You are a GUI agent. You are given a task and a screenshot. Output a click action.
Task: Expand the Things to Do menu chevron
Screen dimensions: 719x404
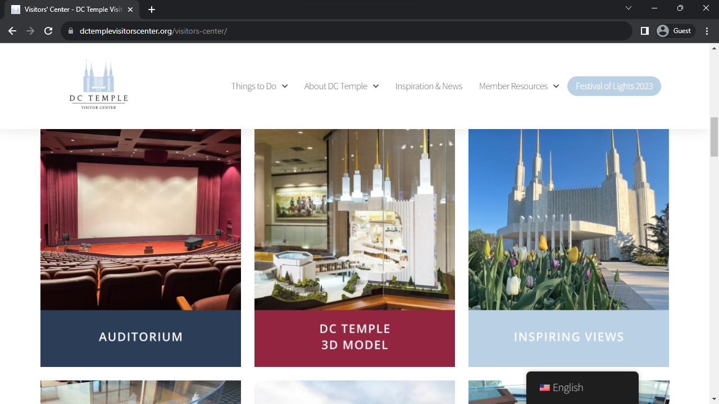285,86
